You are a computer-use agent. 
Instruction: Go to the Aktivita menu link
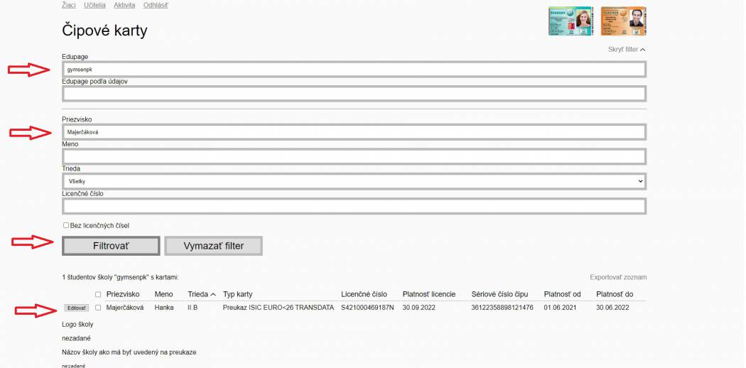coord(124,6)
